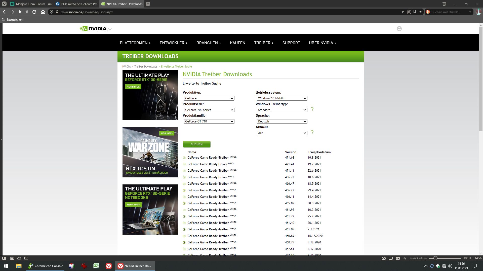Viewport: 483px width, 271px height.
Task: Open the TREIBER navigation menu
Action: pos(263,43)
